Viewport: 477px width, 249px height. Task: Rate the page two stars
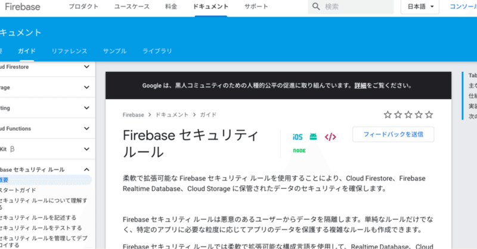tap(398, 115)
